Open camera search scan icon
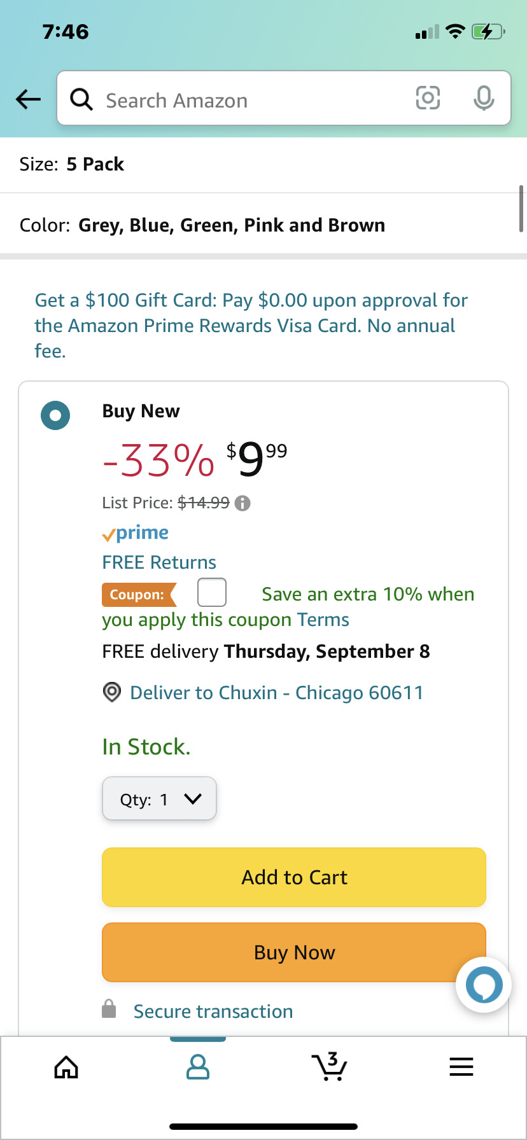This screenshot has width=527, height=1140. [x=428, y=98]
